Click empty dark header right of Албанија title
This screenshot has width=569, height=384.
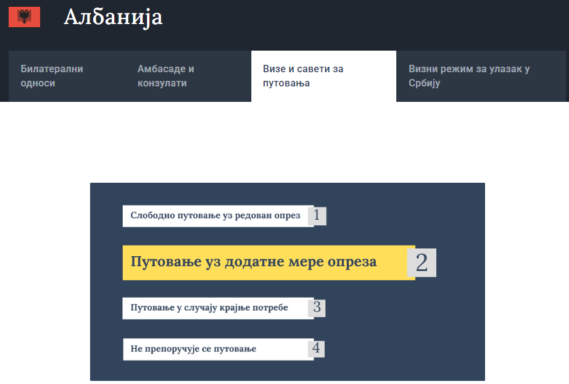coord(370,22)
